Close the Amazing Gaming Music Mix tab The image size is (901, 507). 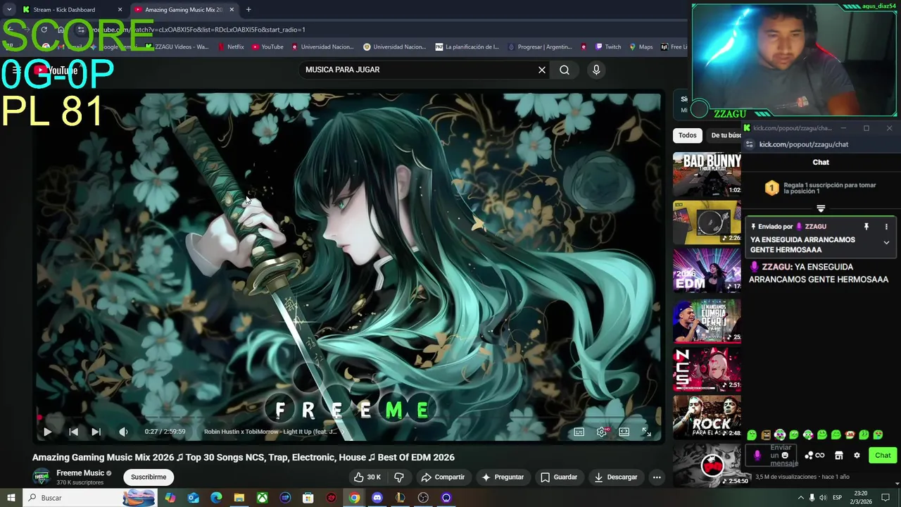pyautogui.click(x=232, y=10)
